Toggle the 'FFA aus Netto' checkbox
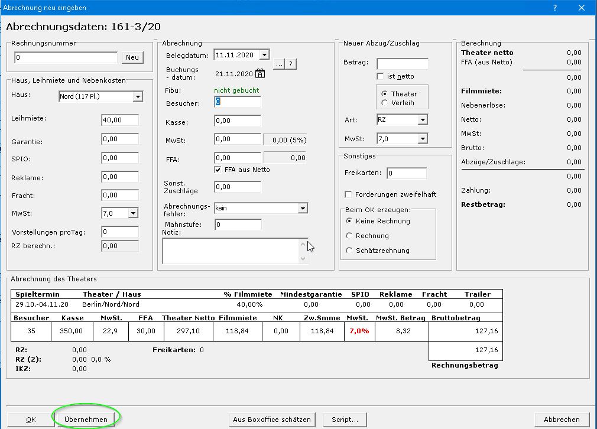 point(218,170)
